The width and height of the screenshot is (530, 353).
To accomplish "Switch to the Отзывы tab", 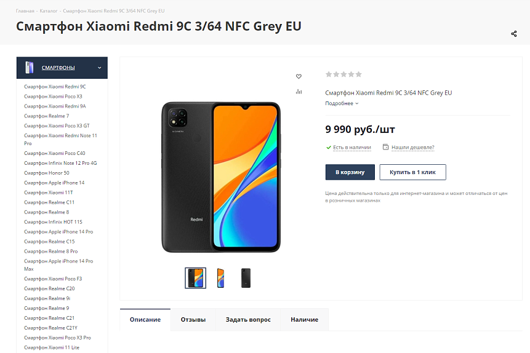I will pyautogui.click(x=193, y=320).
